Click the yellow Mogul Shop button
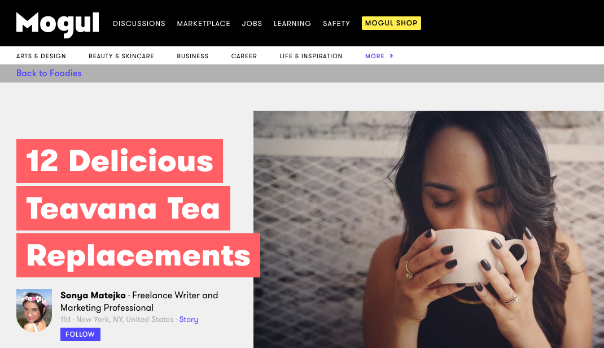604x348 pixels. point(391,23)
